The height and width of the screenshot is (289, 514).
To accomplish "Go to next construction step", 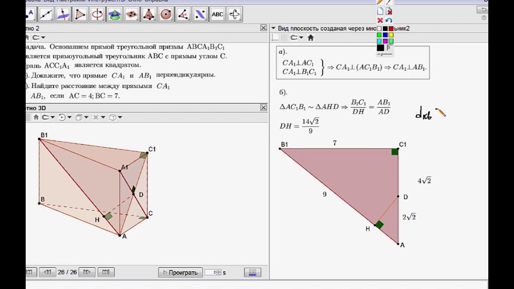I will (87, 272).
